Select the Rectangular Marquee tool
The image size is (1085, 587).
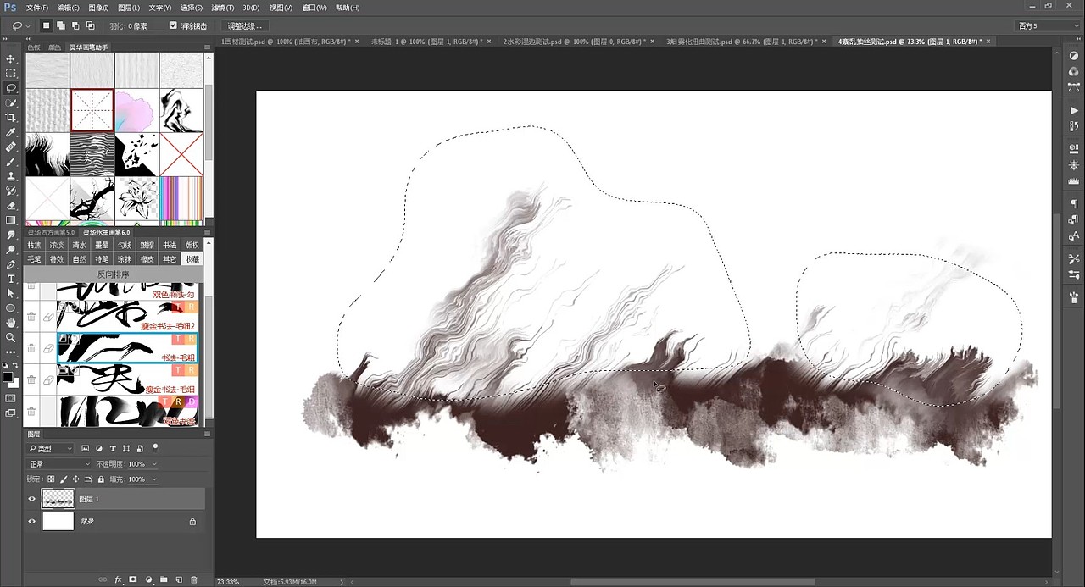point(11,74)
